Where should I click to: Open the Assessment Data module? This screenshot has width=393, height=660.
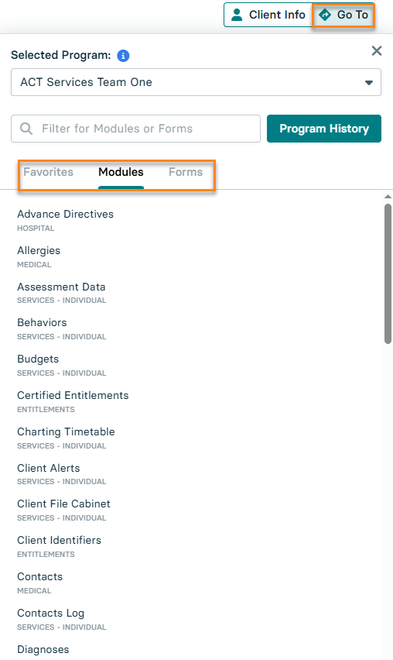pyautogui.click(x=61, y=287)
